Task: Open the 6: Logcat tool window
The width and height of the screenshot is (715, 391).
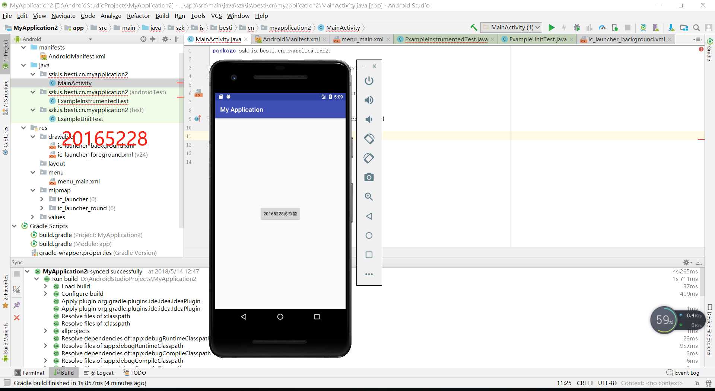Action: click(99, 373)
